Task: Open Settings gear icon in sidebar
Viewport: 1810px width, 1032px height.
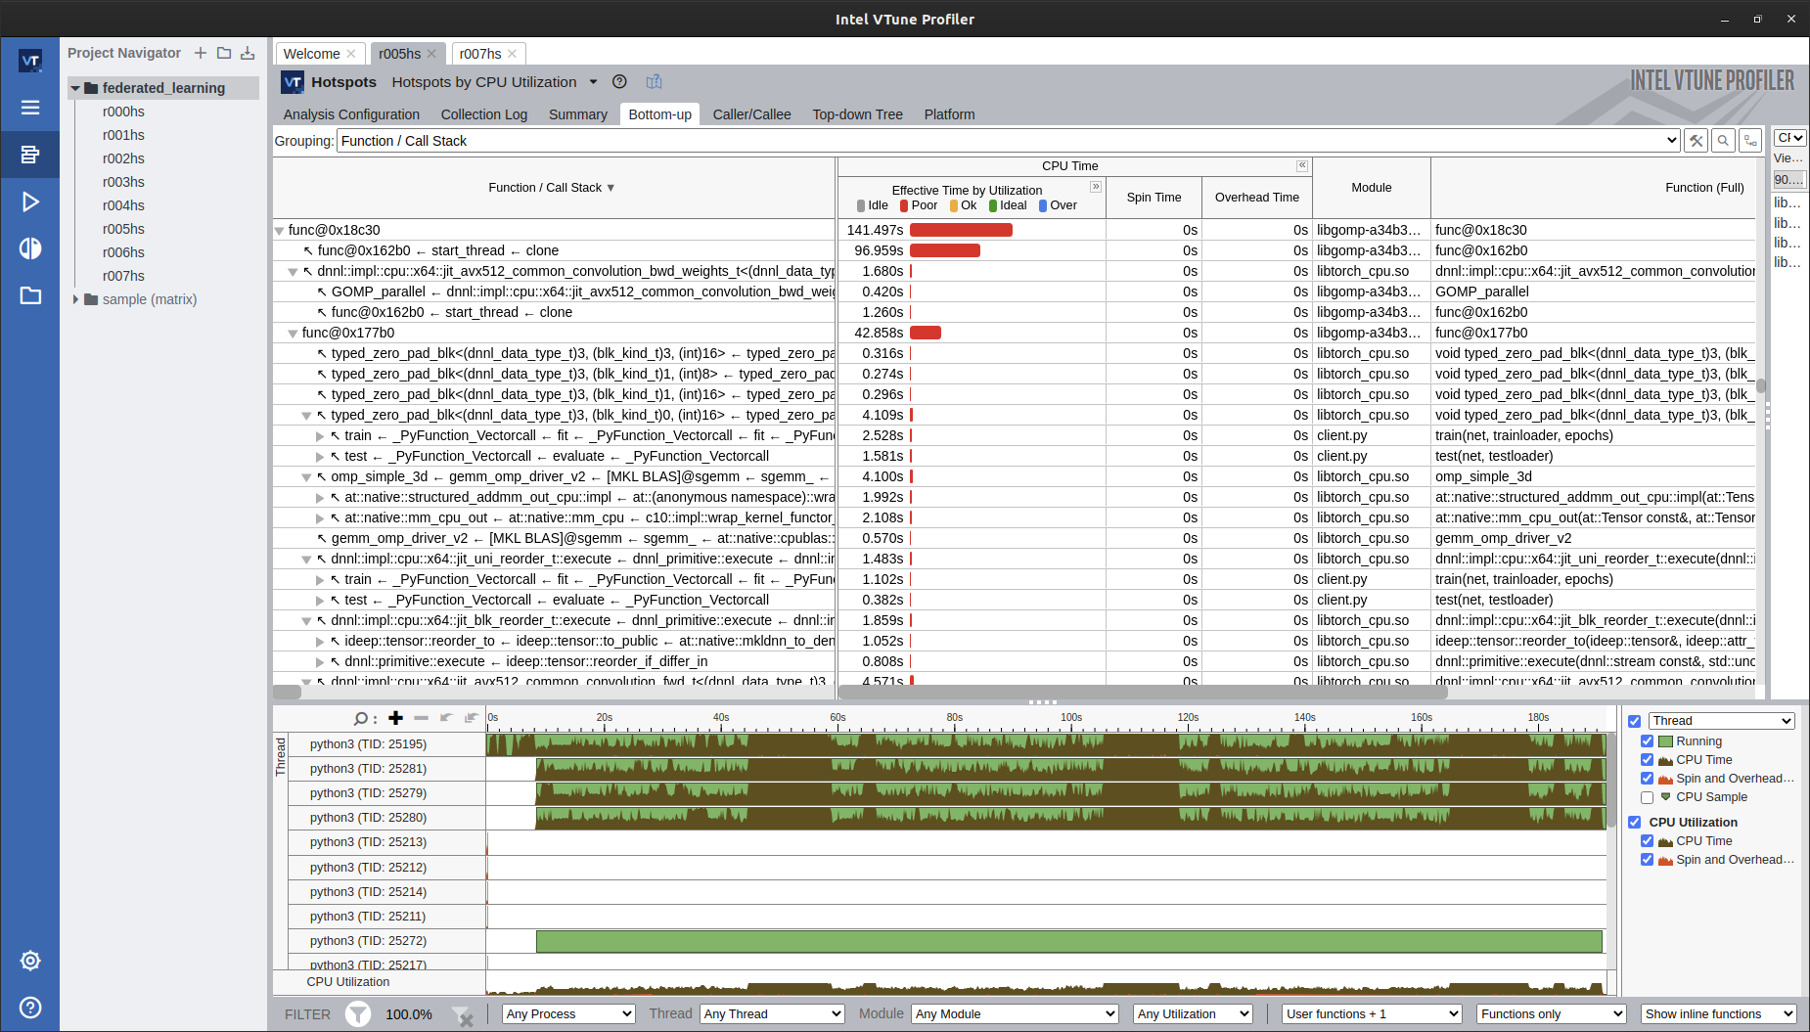Action: [30, 961]
